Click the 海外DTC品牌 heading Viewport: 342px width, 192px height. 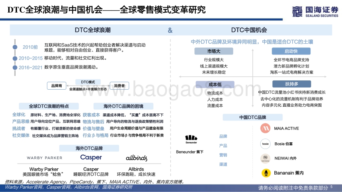[x=89, y=148]
